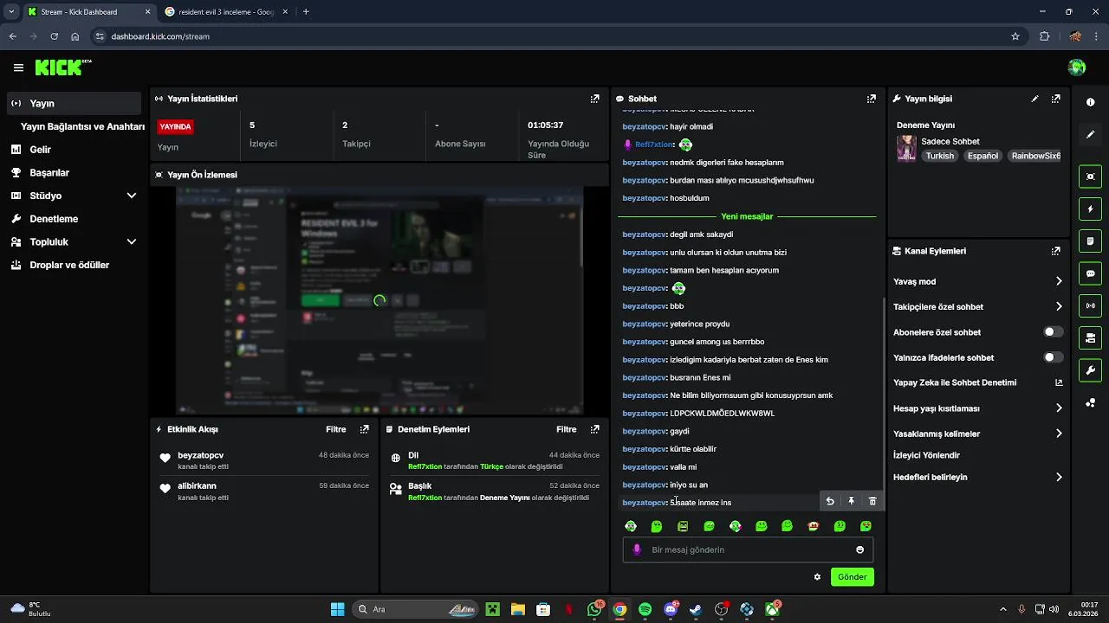This screenshot has height=623, width=1109.
Task: Open Takipçilere özel sohbet settings arrow
Action: click(1059, 306)
